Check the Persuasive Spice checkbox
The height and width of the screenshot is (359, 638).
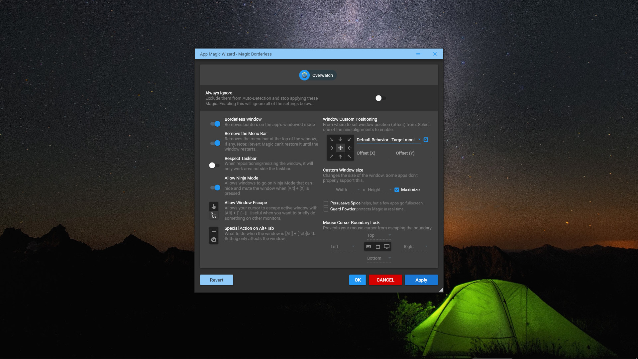click(x=326, y=203)
